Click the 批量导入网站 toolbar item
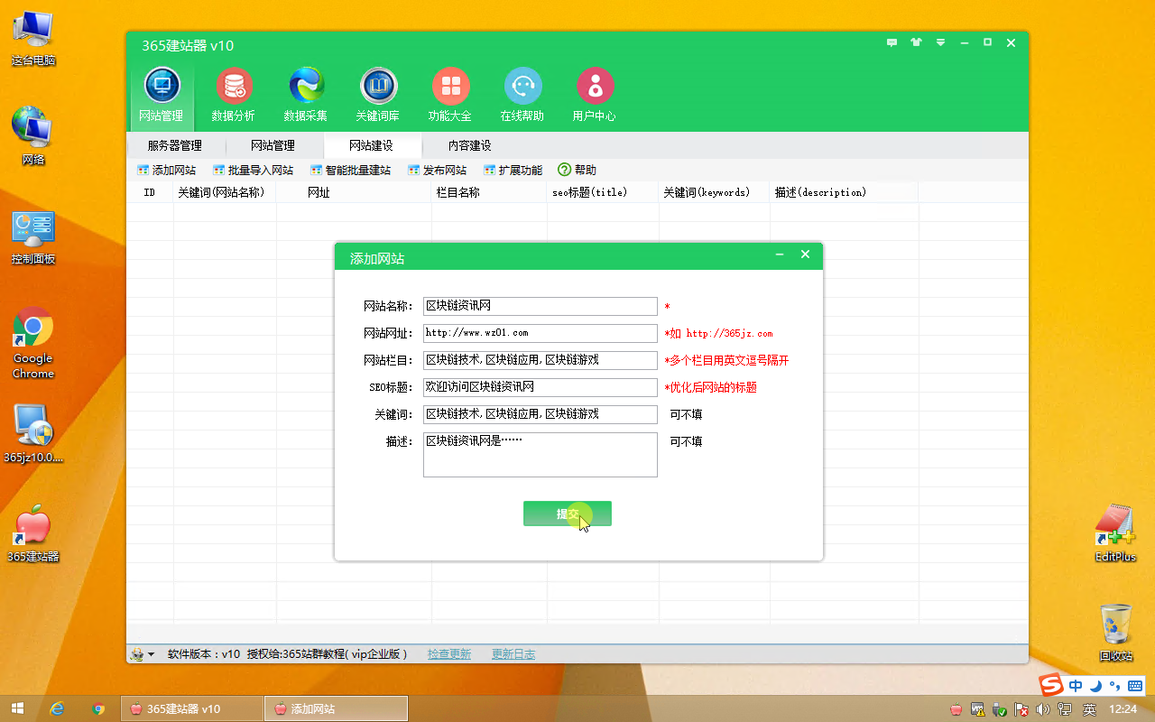This screenshot has height=722, width=1155. [x=254, y=170]
